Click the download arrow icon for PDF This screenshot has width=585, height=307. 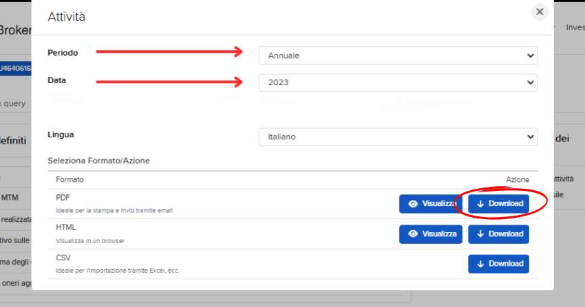point(480,204)
